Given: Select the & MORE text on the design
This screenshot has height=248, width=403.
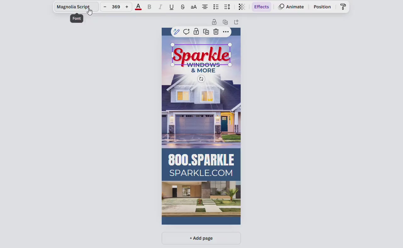Looking at the screenshot, I should pyautogui.click(x=203, y=70).
